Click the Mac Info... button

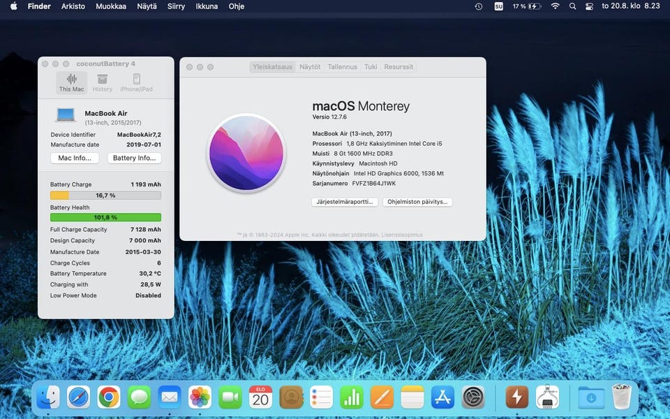click(75, 158)
